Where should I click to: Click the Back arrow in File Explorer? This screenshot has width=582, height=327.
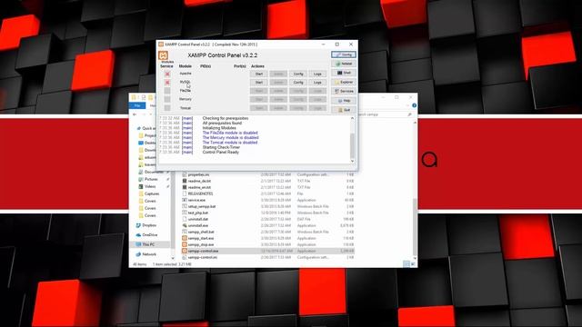point(135,114)
